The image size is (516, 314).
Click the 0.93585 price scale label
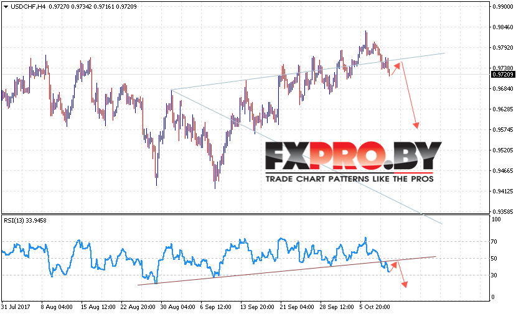point(502,212)
